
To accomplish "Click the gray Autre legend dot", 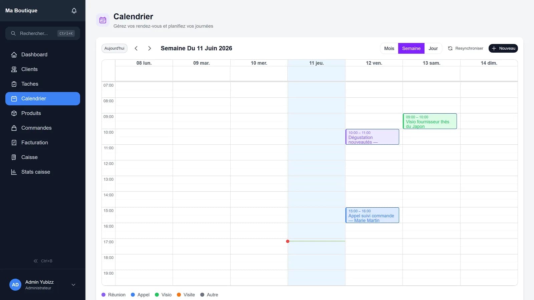I will coord(202,295).
